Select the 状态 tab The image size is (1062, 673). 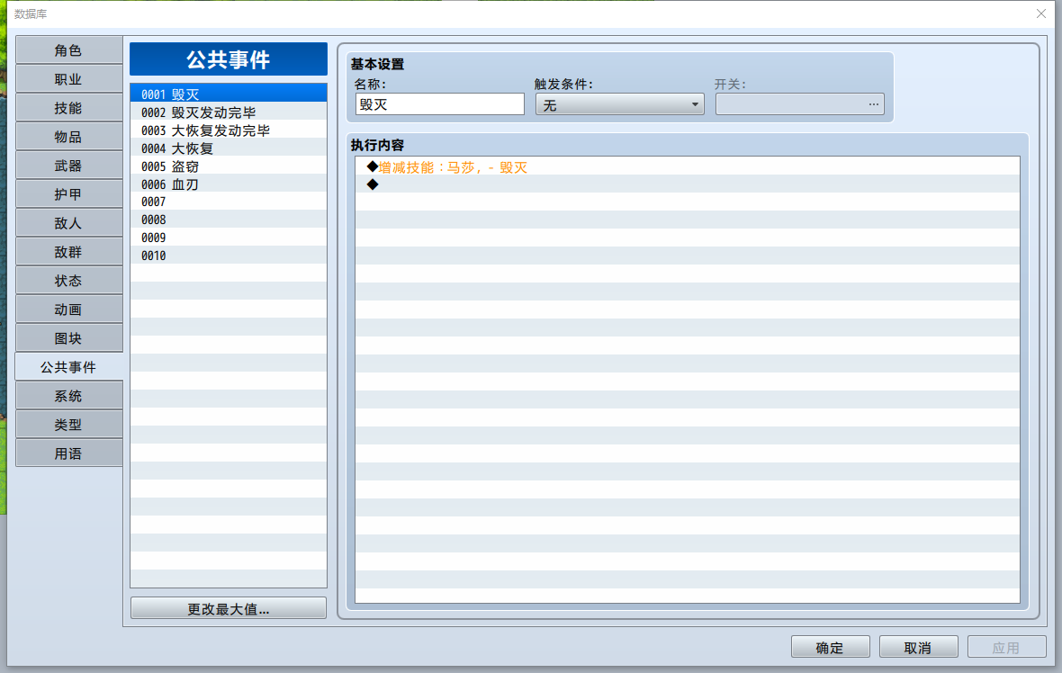pyautogui.click(x=68, y=281)
